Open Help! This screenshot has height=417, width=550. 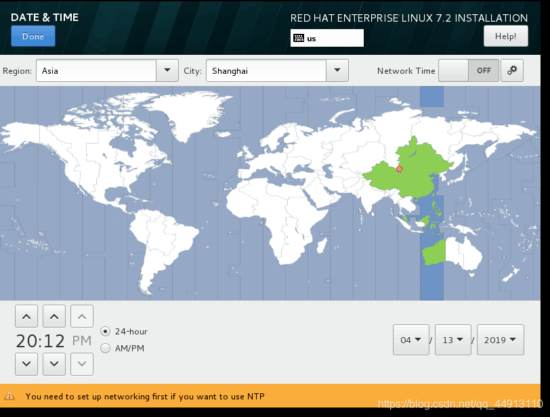pyautogui.click(x=505, y=36)
